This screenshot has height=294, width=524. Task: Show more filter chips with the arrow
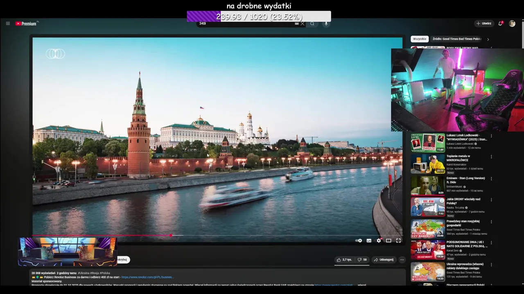point(488,39)
